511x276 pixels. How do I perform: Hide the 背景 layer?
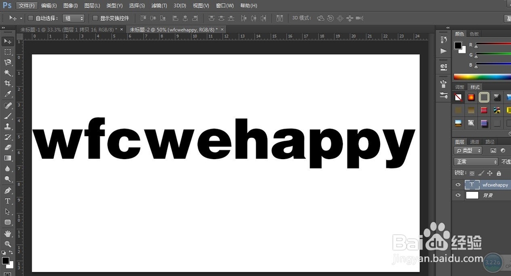tap(458, 195)
